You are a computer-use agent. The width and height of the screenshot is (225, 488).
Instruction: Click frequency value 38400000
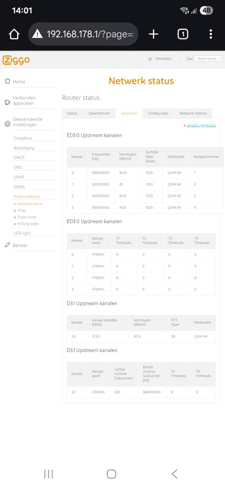(101, 207)
